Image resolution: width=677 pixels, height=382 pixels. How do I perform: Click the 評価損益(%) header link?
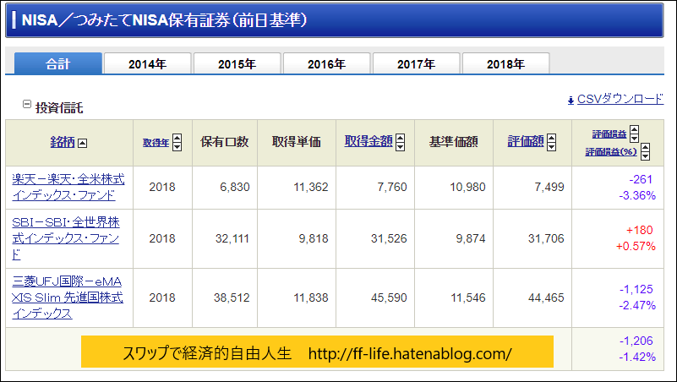[611, 152]
